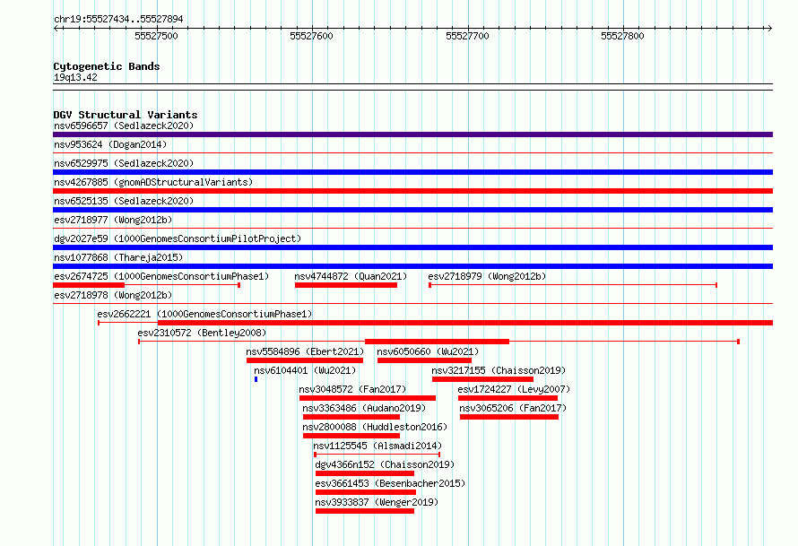The image size is (798, 546).
Task: Click esv2718977 (Wong2012b) variant label
Action: (113, 220)
